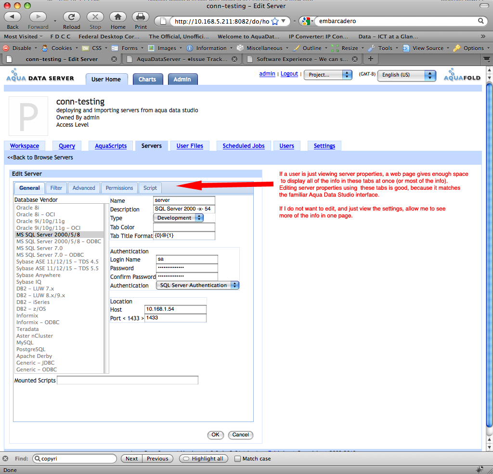This screenshot has width=493, height=474.
Task: Open the Most Visited bookmarks dropdown
Action: pyautogui.click(x=23, y=37)
